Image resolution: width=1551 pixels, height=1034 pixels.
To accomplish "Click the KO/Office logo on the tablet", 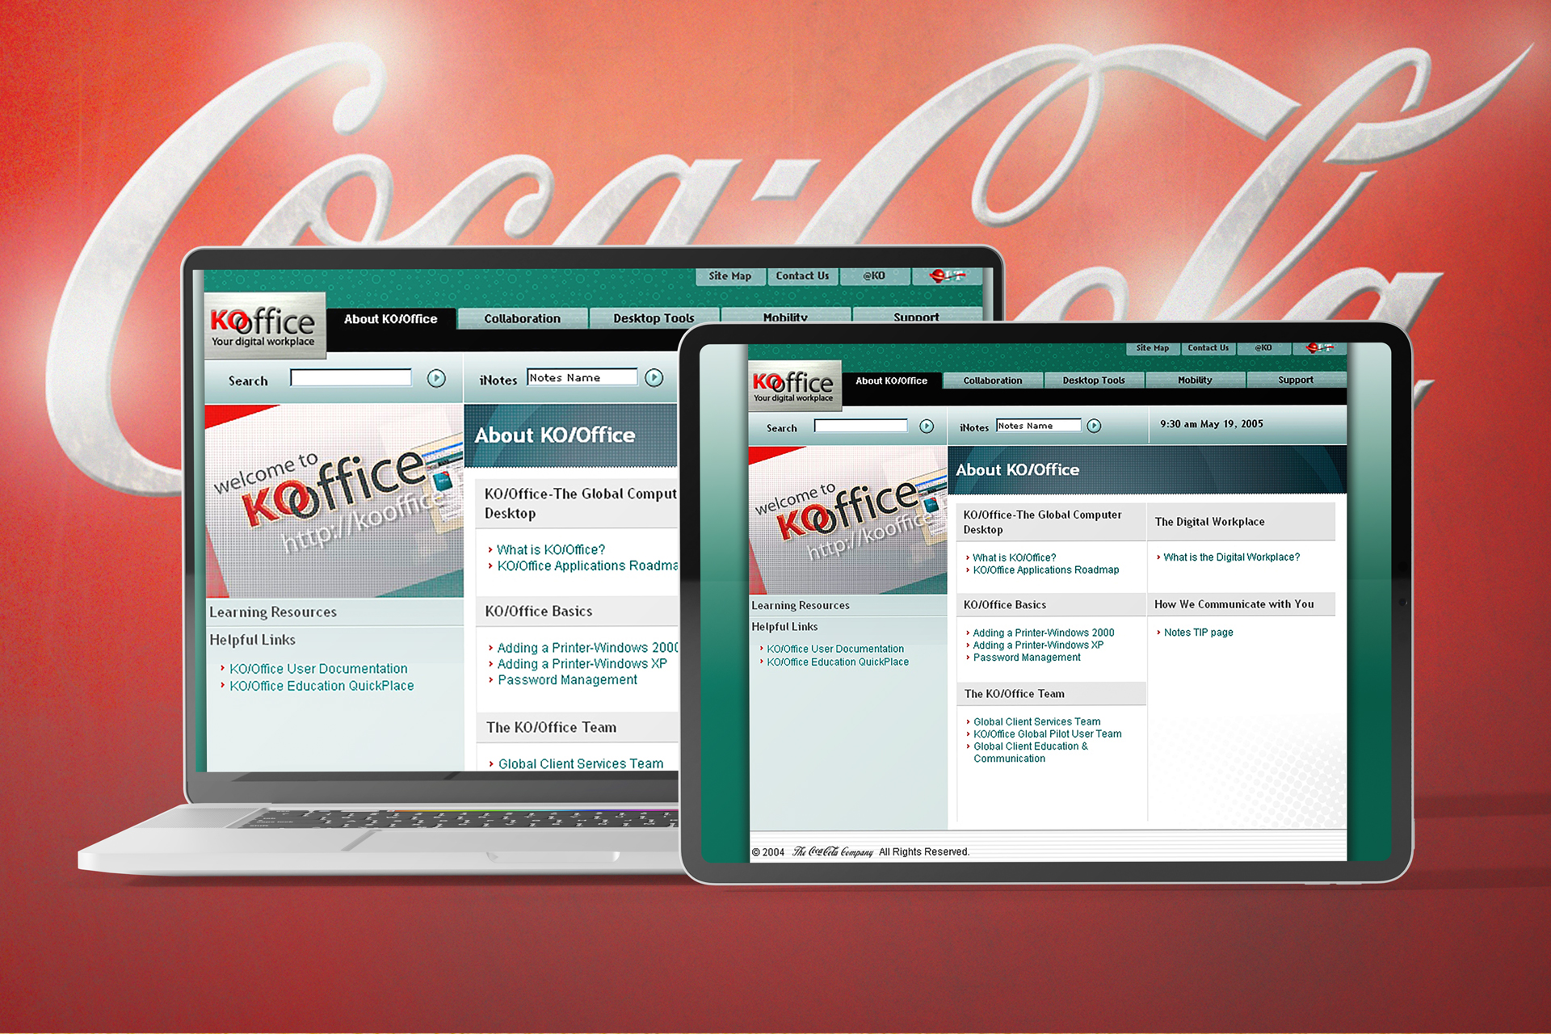I will click(793, 385).
